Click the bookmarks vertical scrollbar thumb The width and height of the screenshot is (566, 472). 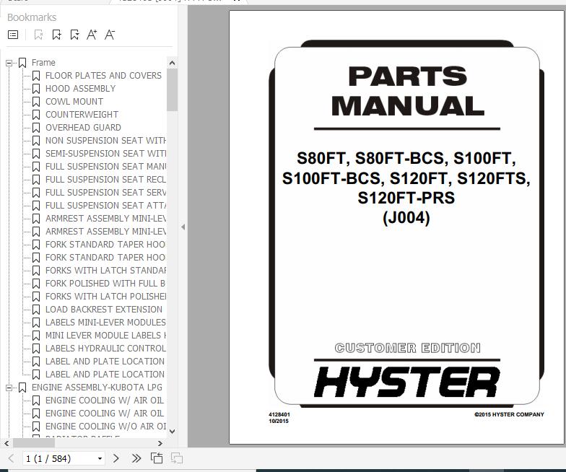click(172, 89)
